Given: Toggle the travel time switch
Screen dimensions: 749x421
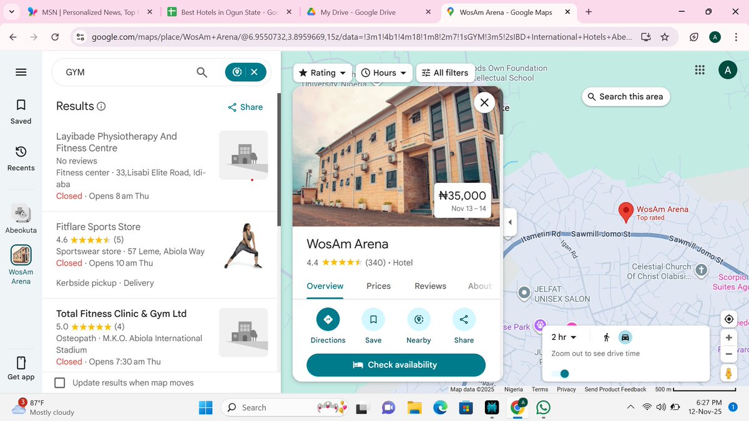Looking at the screenshot, I should click(x=561, y=374).
